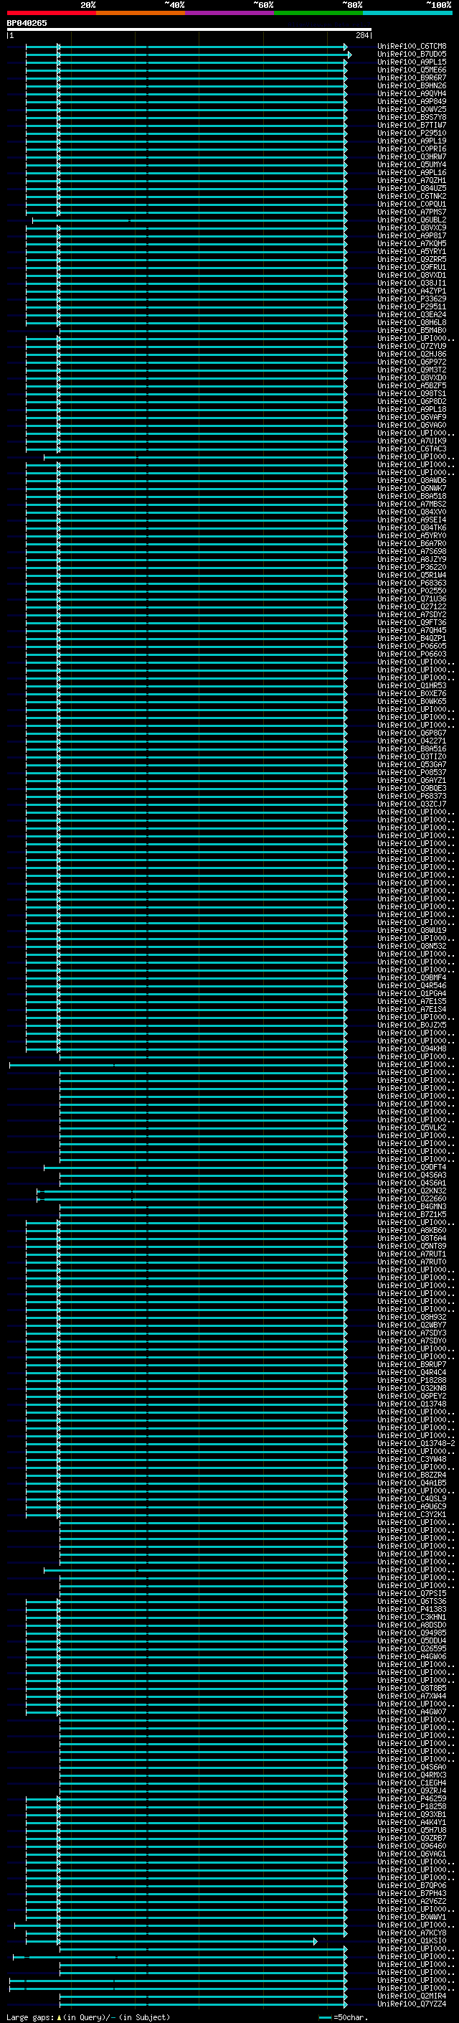Click the =50char. scale legend
This screenshot has width=459, height=2023.
tap(343, 2017)
